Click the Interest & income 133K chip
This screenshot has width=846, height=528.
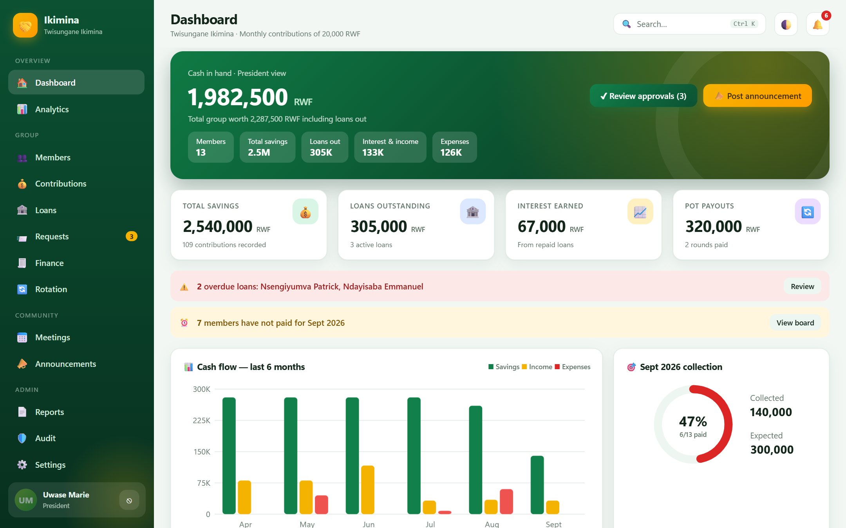point(390,147)
